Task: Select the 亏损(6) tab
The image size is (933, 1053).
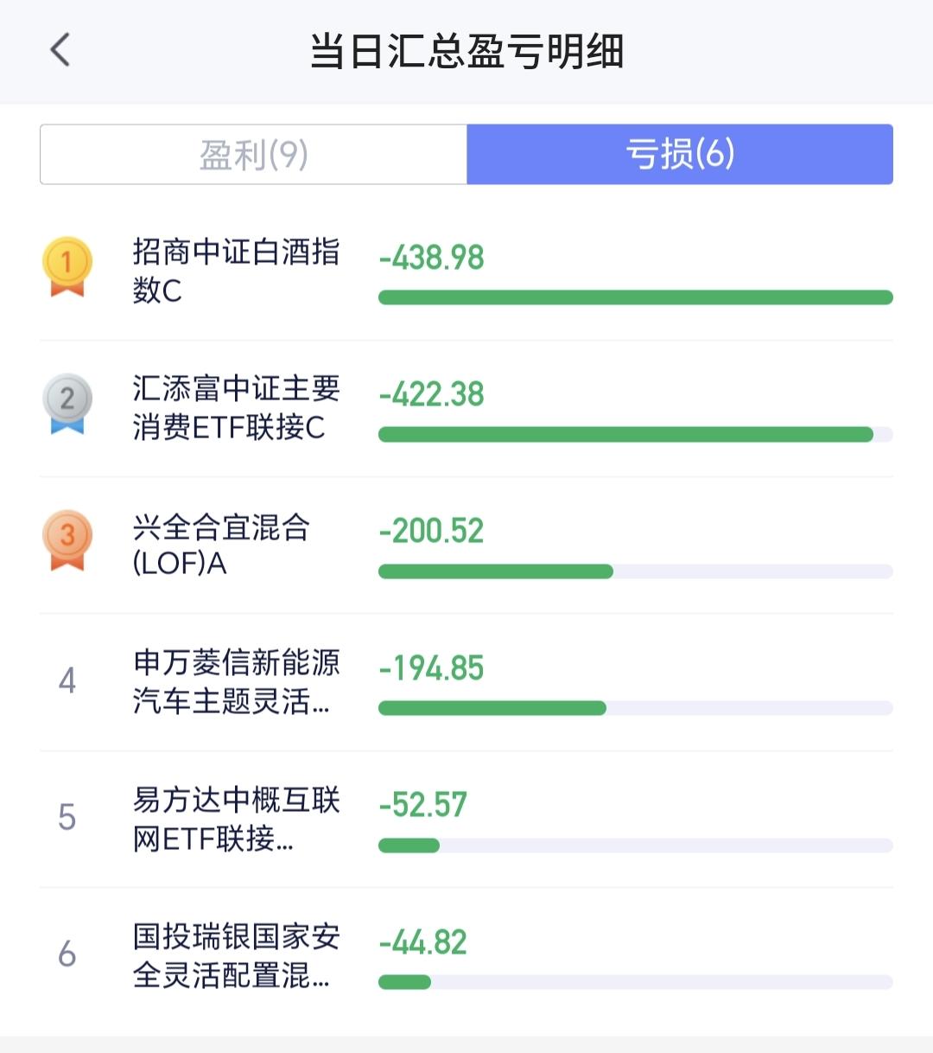Action: 680,155
